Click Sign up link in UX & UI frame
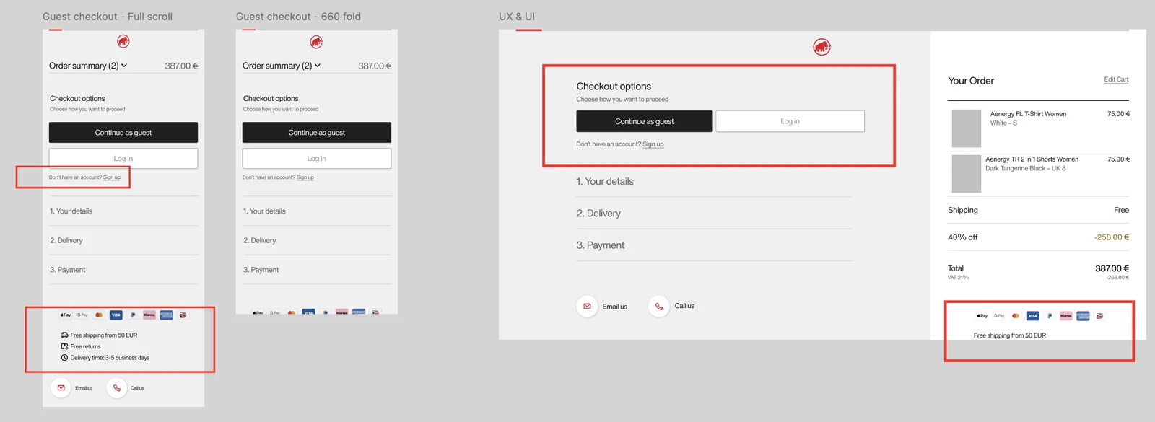1155x422 pixels. pyautogui.click(x=653, y=144)
